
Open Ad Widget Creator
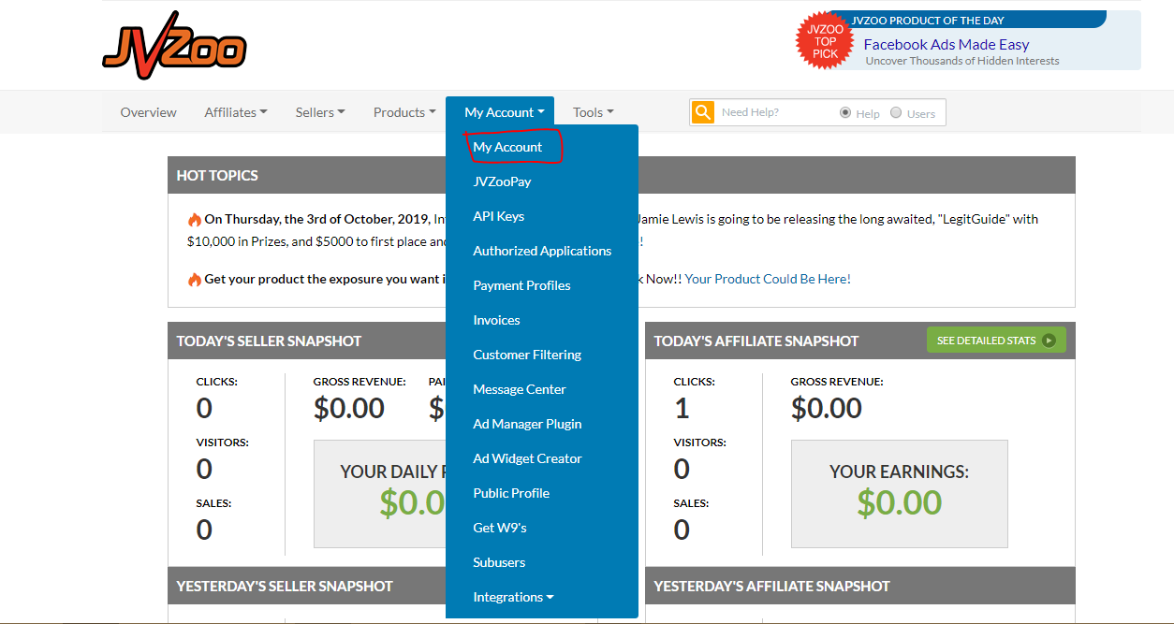(527, 458)
